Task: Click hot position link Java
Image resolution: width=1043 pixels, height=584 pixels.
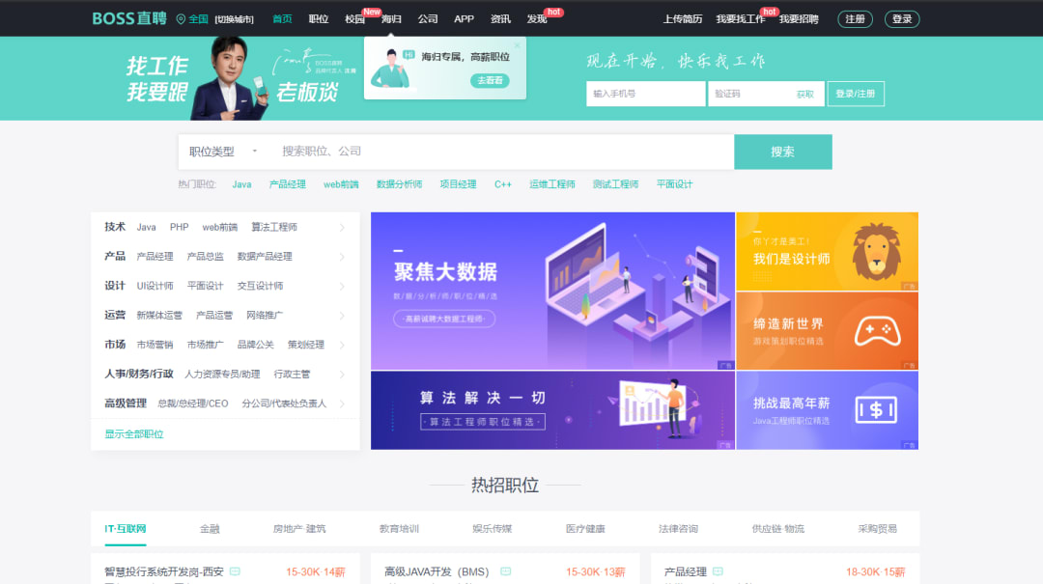Action: tap(241, 184)
